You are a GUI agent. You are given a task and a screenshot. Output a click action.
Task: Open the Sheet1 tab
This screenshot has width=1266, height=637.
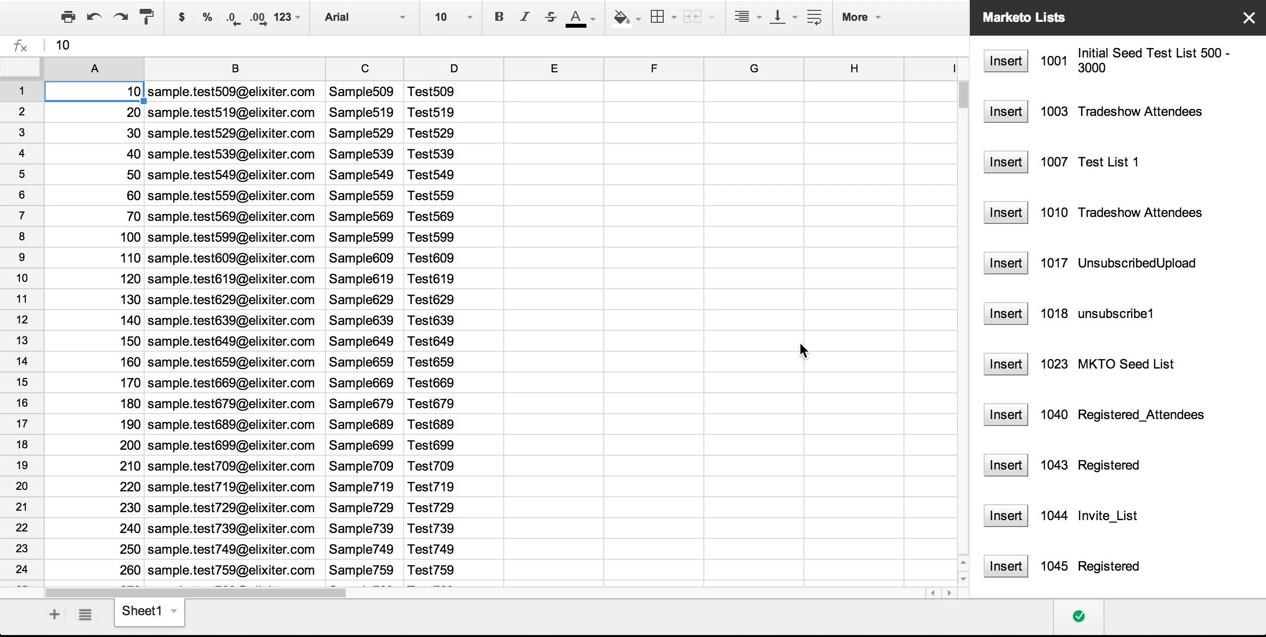[x=142, y=611]
